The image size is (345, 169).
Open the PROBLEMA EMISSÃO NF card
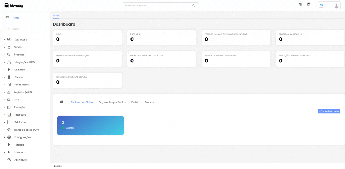pos(310,38)
